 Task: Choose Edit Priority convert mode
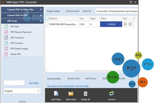click(x=85, y=78)
